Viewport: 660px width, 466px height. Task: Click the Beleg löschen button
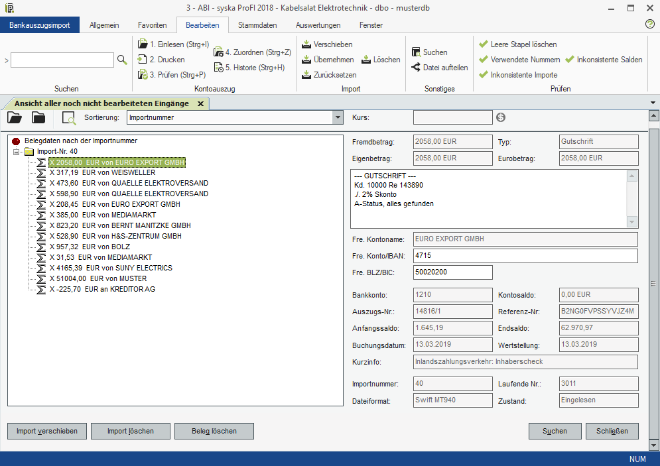click(214, 431)
